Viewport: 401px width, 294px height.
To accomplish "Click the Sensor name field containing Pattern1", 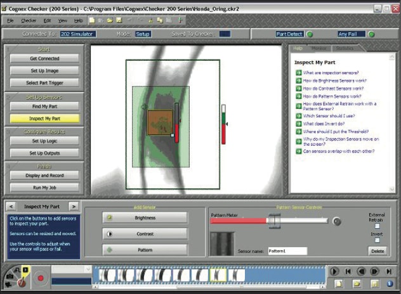I will tap(287, 251).
